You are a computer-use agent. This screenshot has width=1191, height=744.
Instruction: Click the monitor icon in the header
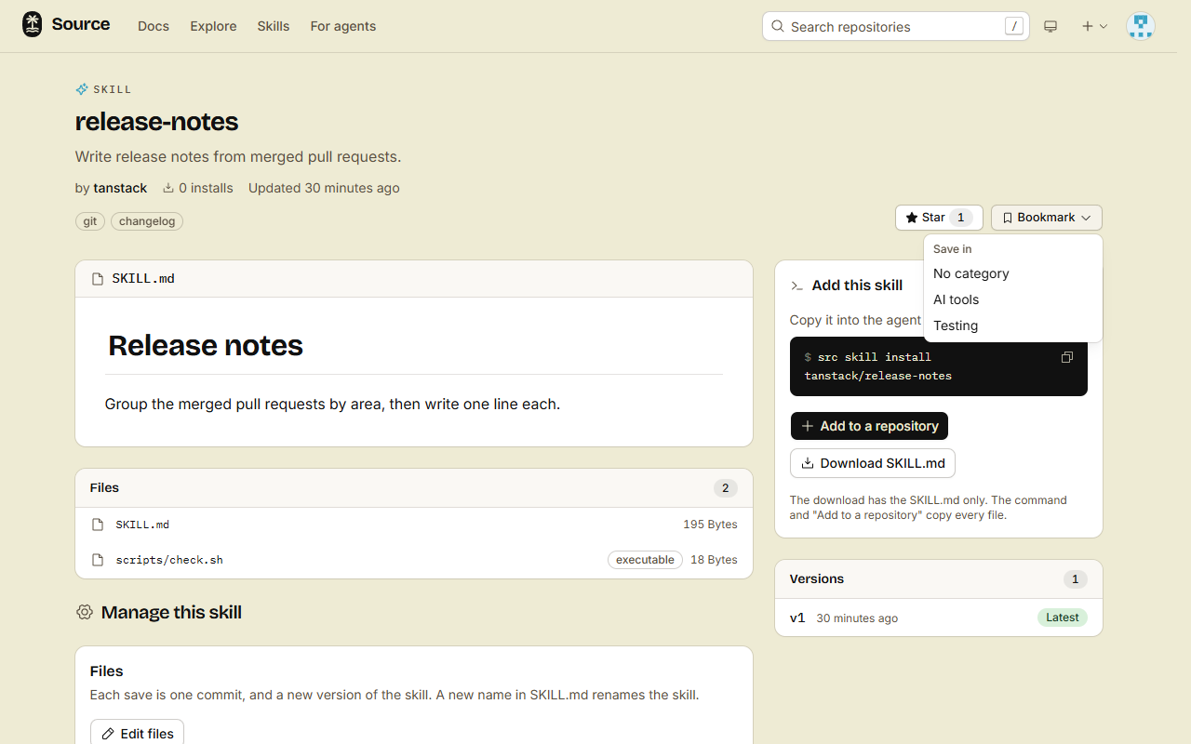1050,26
